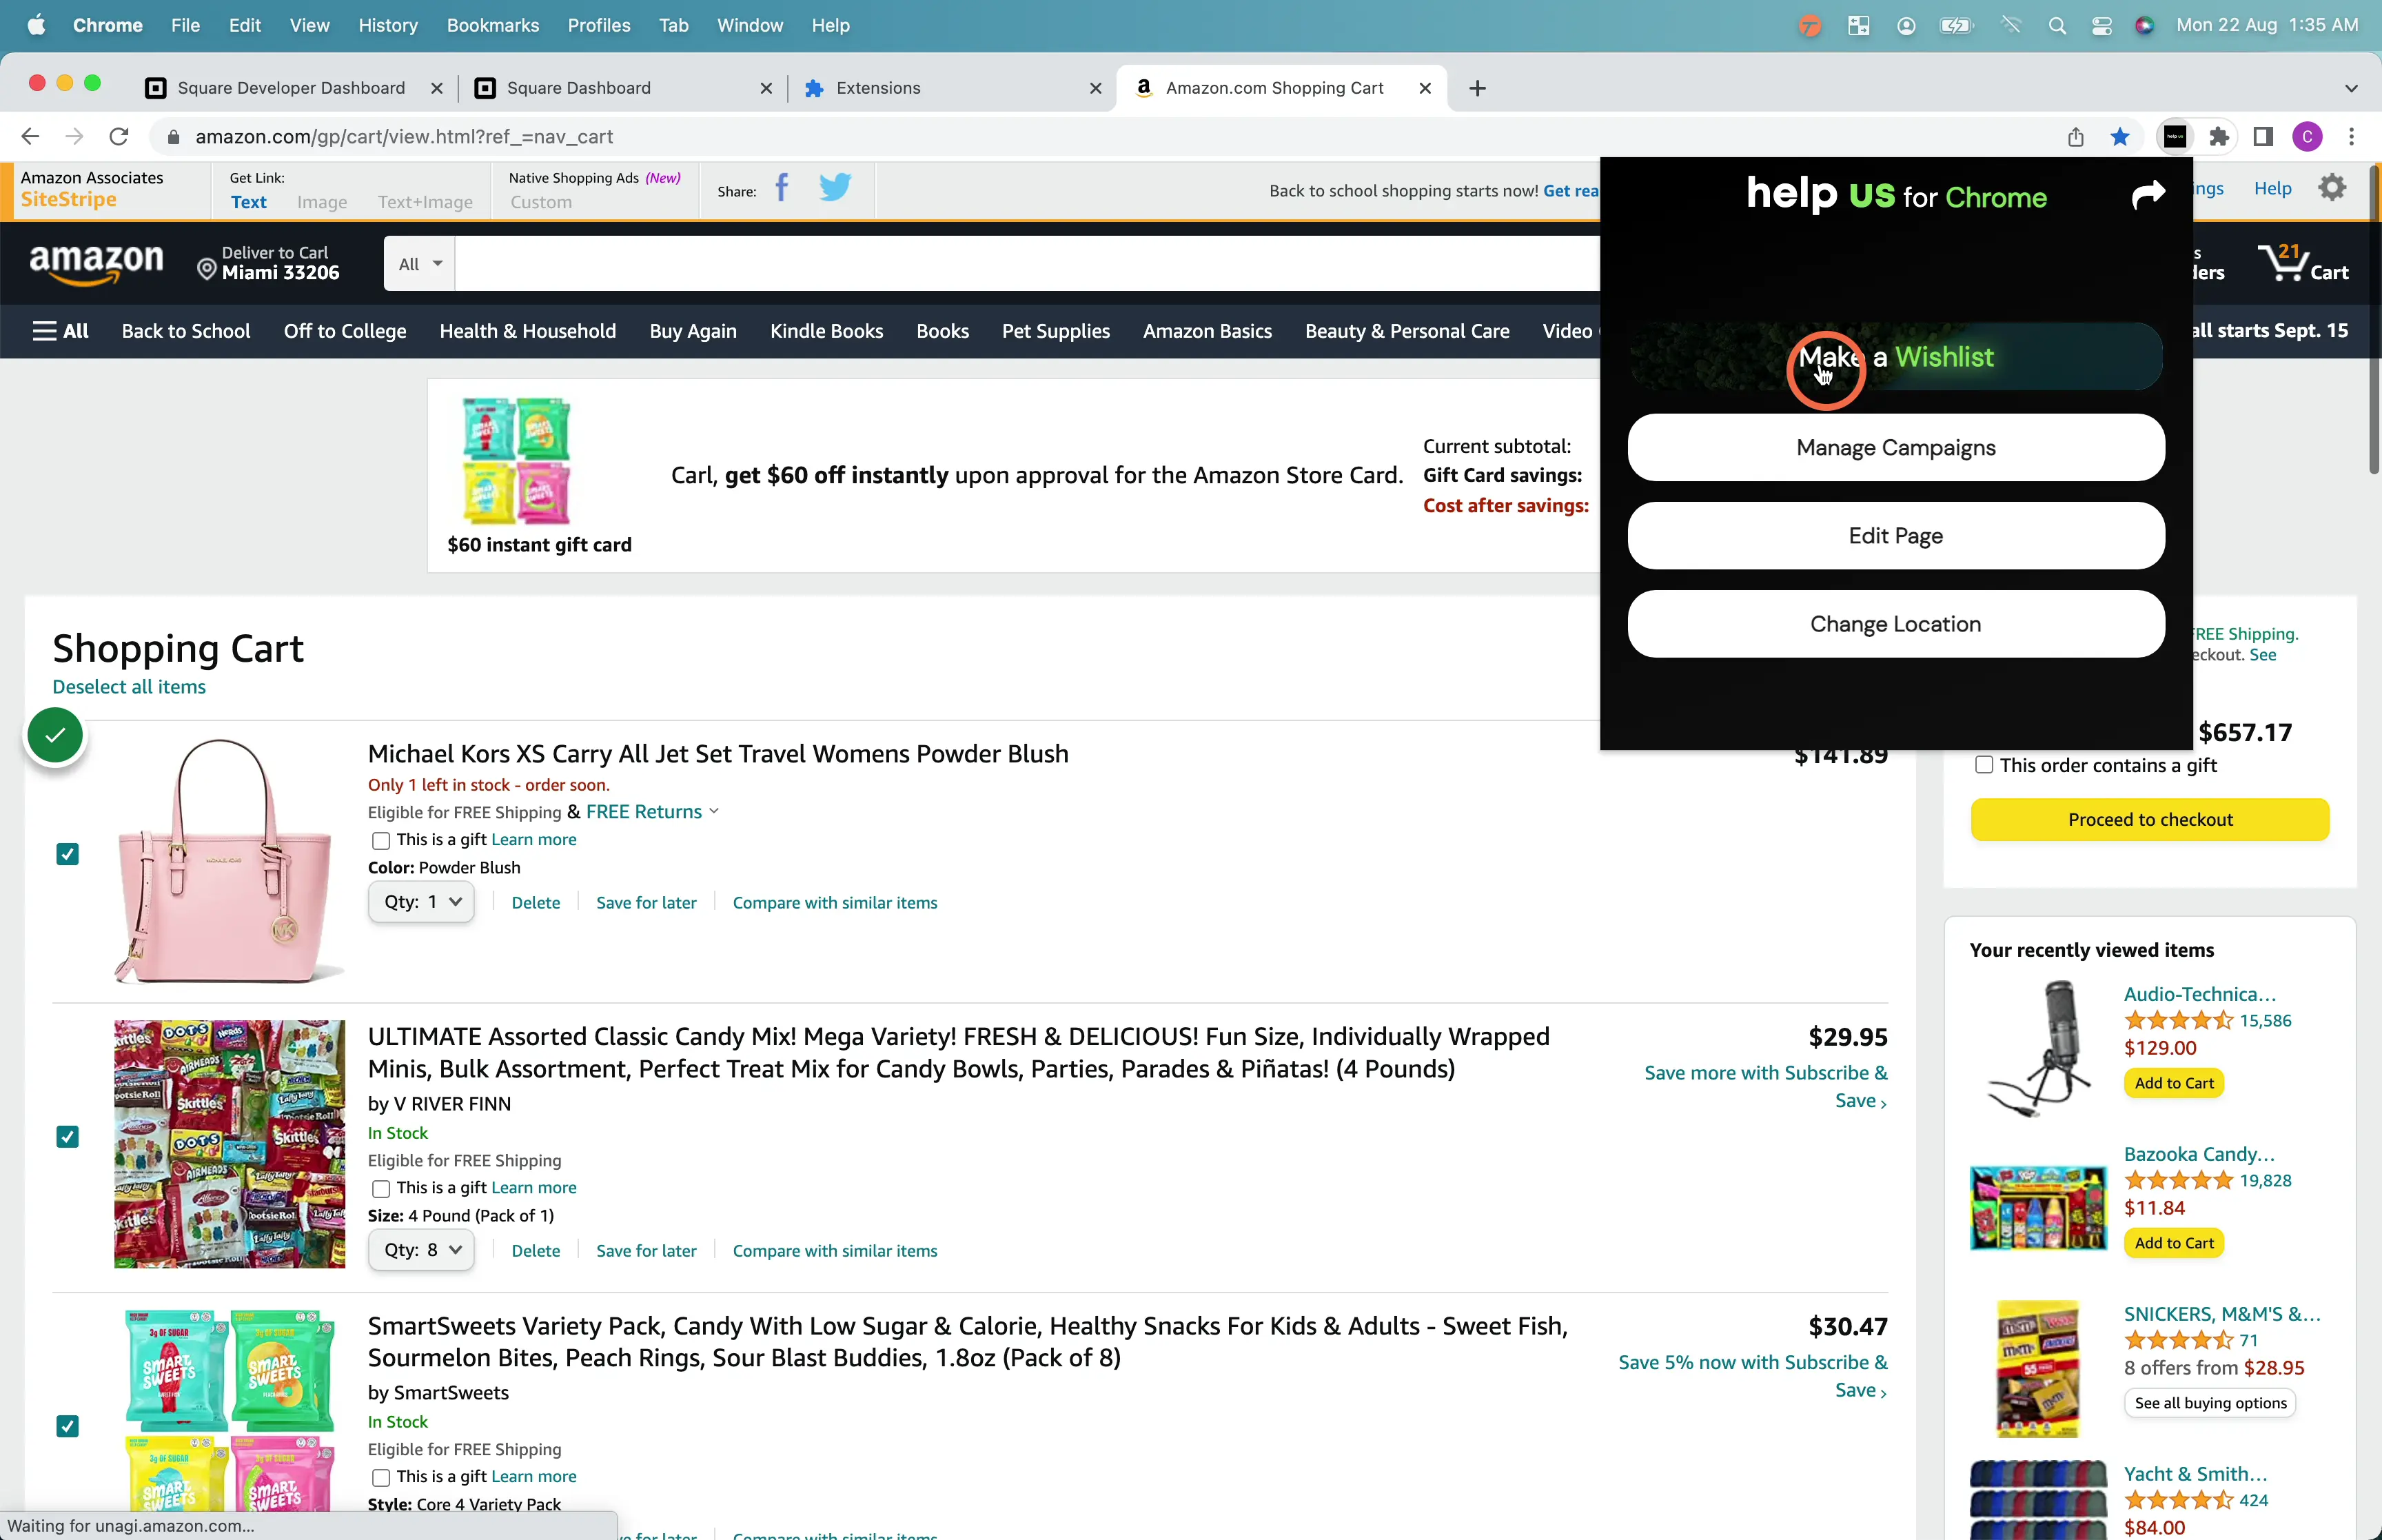Viewport: 2382px width, 1540px height.
Task: Open macOS Control Center icon
Action: click(x=2101, y=26)
